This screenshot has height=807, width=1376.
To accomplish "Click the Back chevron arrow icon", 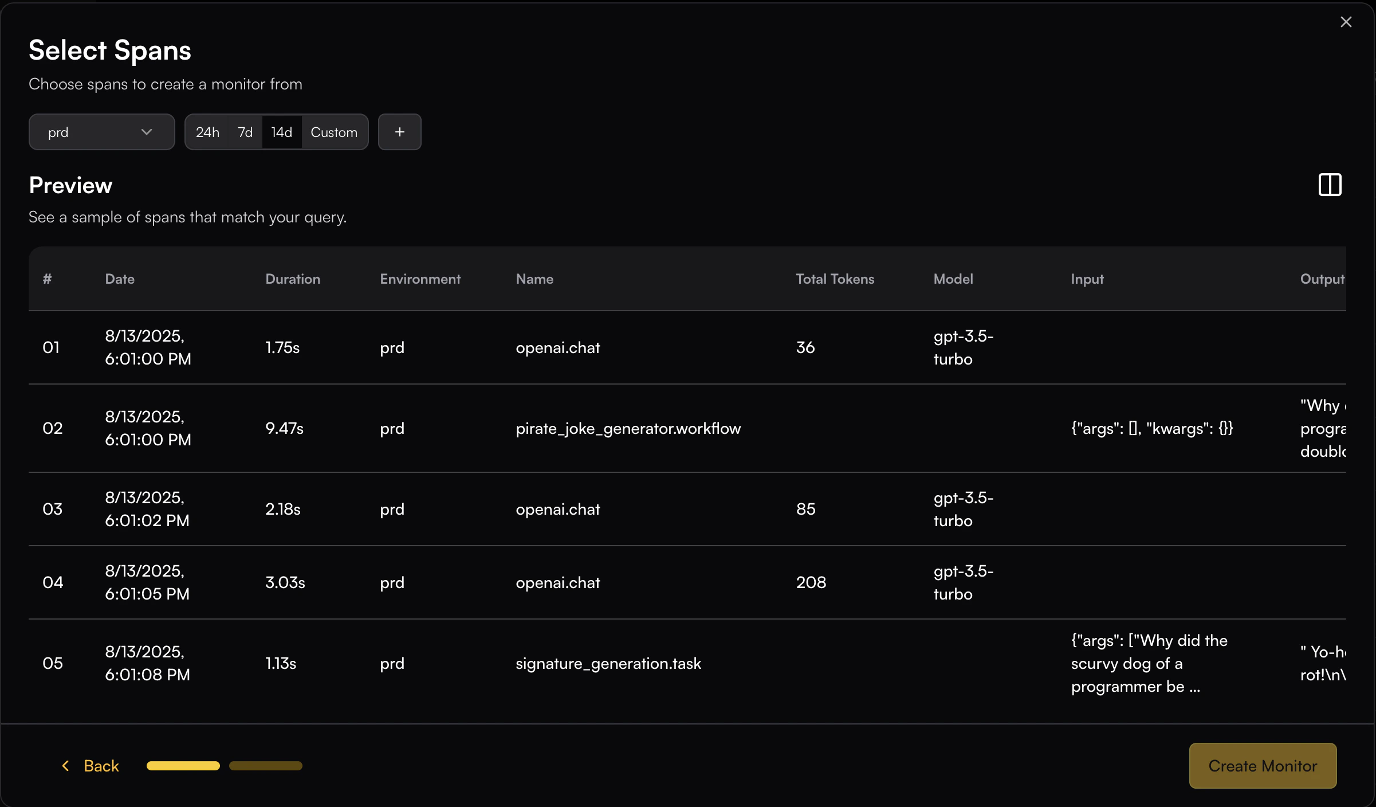I will click(65, 766).
